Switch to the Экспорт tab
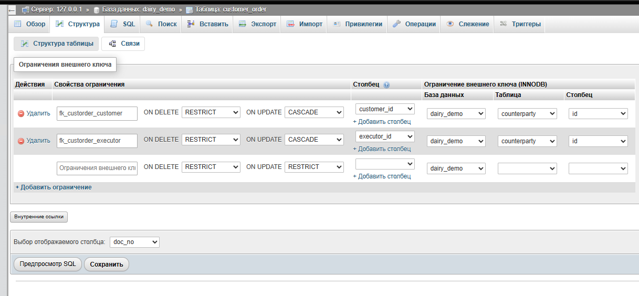The width and height of the screenshot is (639, 296). [x=257, y=24]
